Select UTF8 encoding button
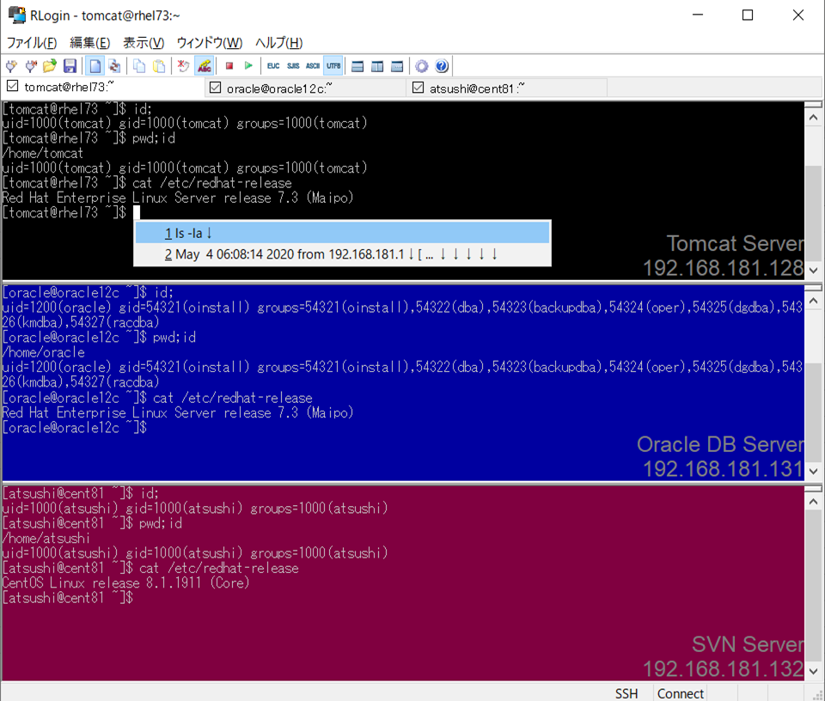 tap(333, 66)
